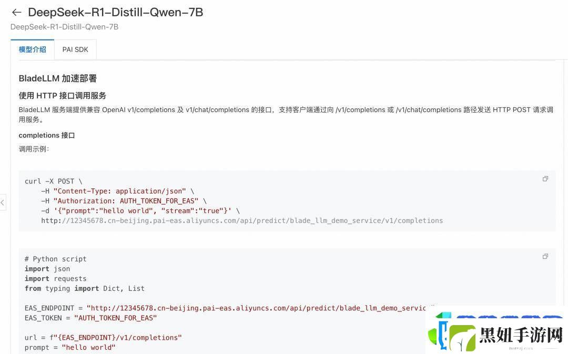Click the '使用 HTTP 接口调用服务' heading
568x354 pixels.
[x=62, y=96]
